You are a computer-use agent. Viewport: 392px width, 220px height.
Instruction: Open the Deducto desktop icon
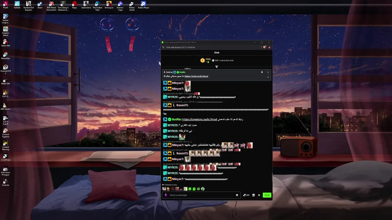click(6, 183)
